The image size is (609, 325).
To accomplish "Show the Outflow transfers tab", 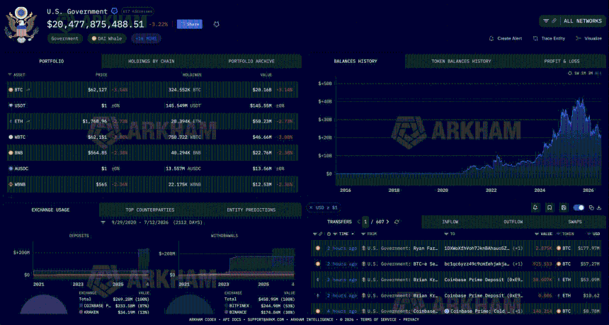I will point(513,222).
